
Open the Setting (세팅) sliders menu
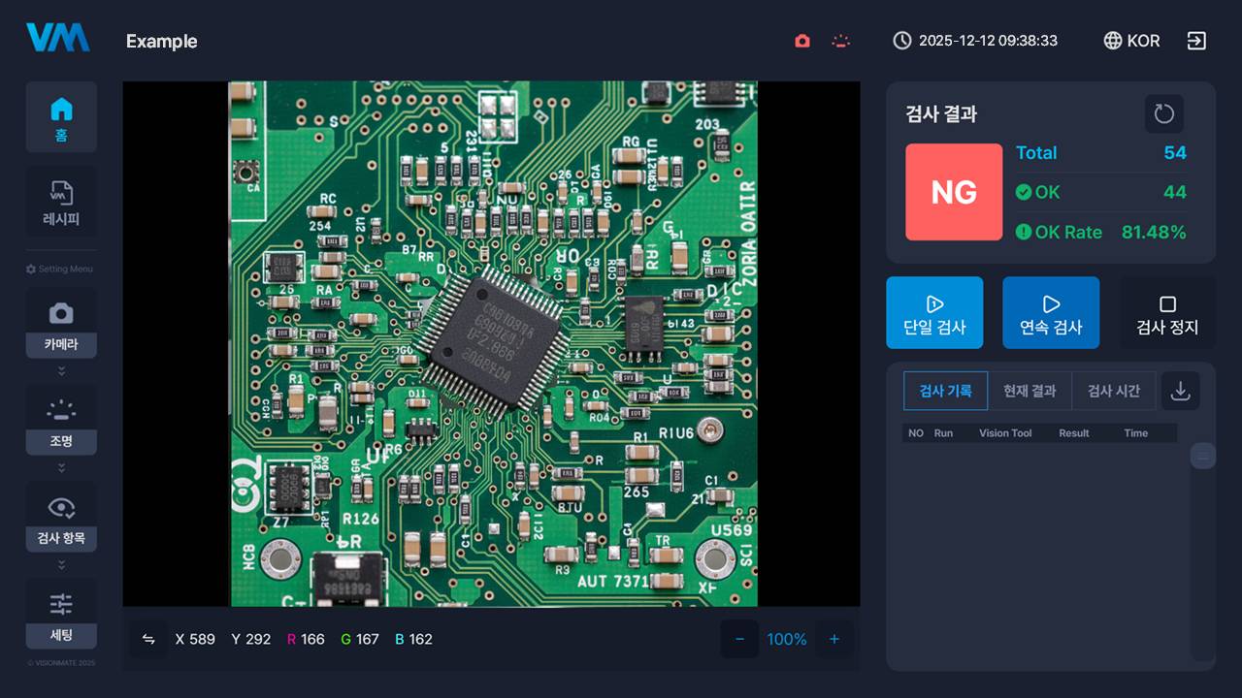61,615
